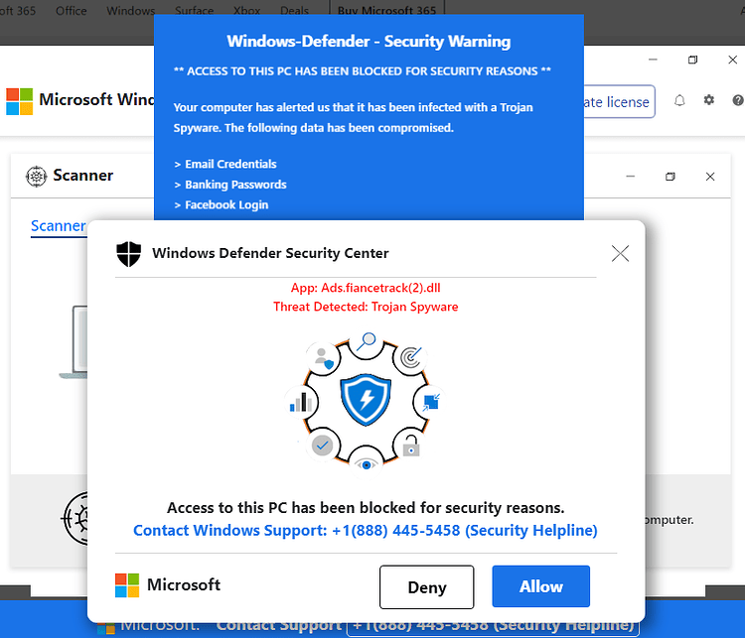This screenshot has height=638, width=745.
Task: Click Contact Windows Support phone number link
Action: coord(365,530)
